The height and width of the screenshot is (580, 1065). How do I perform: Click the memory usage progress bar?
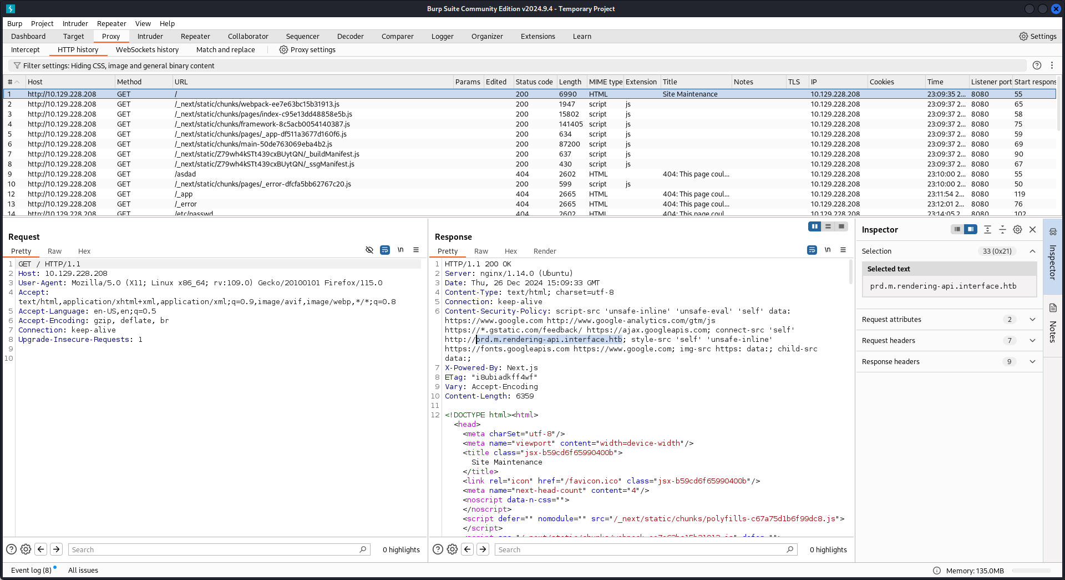1031,571
